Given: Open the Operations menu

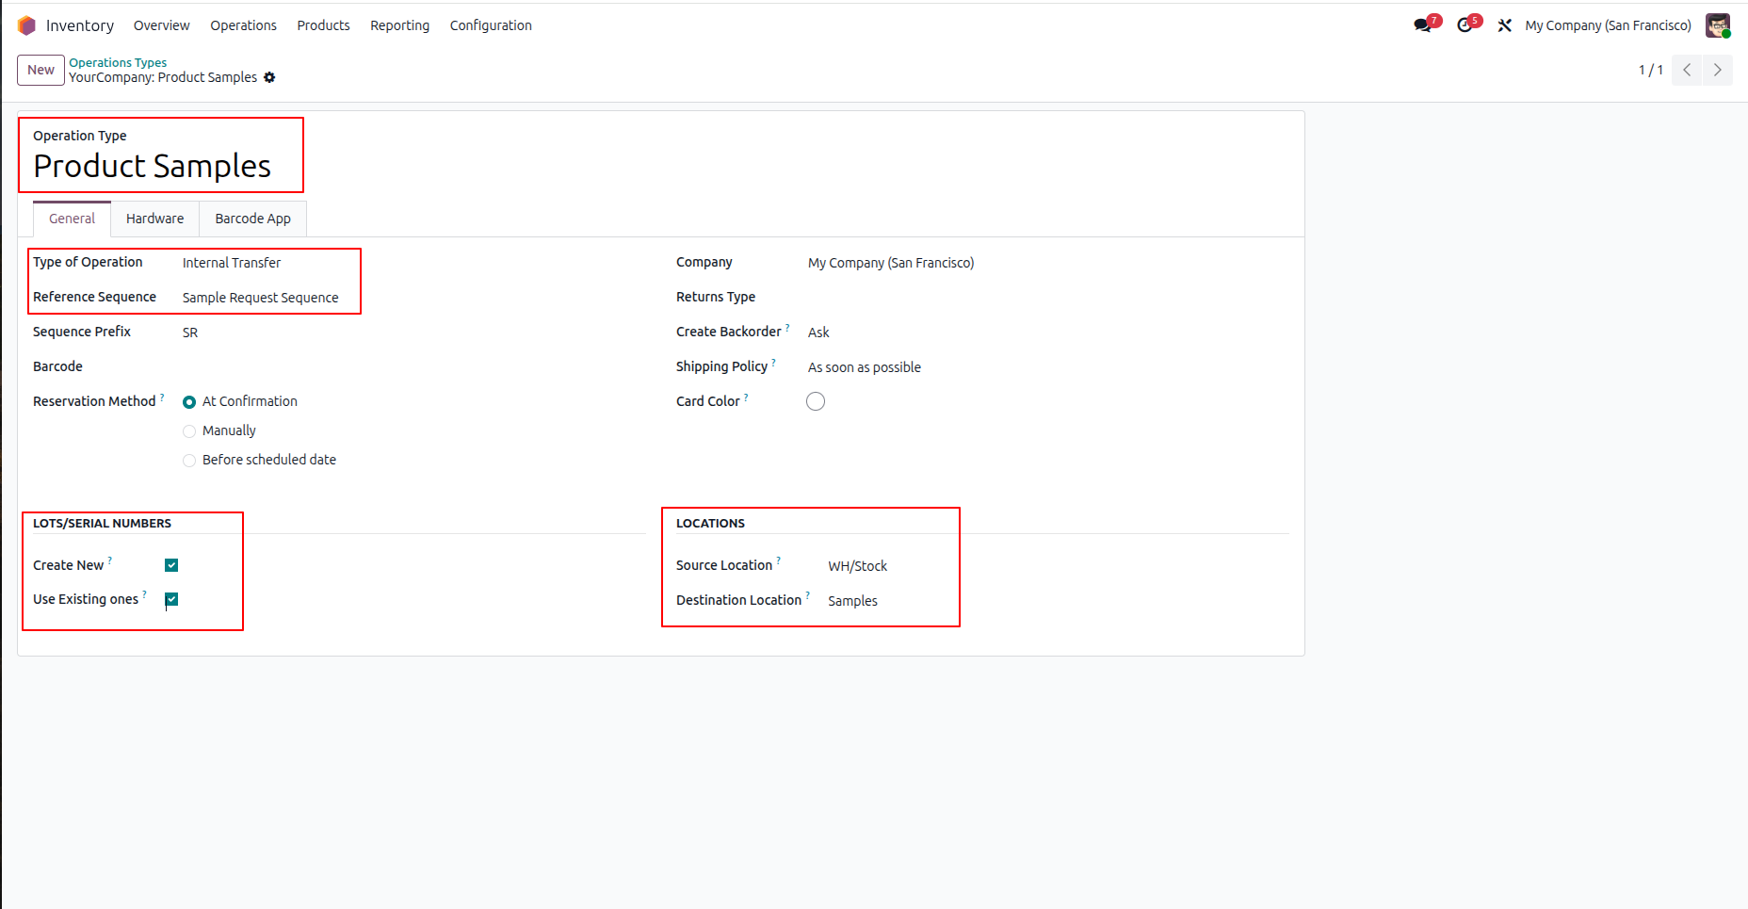Looking at the screenshot, I should [243, 25].
